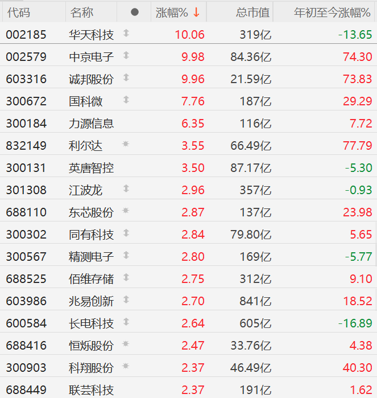
Task: Select stock code 300567
Action: click(x=26, y=257)
